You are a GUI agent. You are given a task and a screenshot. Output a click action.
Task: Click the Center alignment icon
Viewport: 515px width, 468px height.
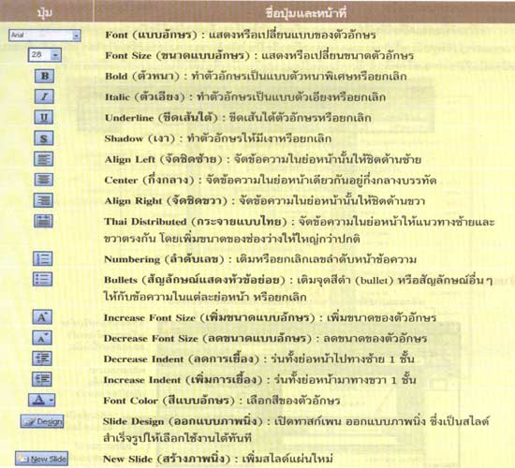click(x=43, y=180)
